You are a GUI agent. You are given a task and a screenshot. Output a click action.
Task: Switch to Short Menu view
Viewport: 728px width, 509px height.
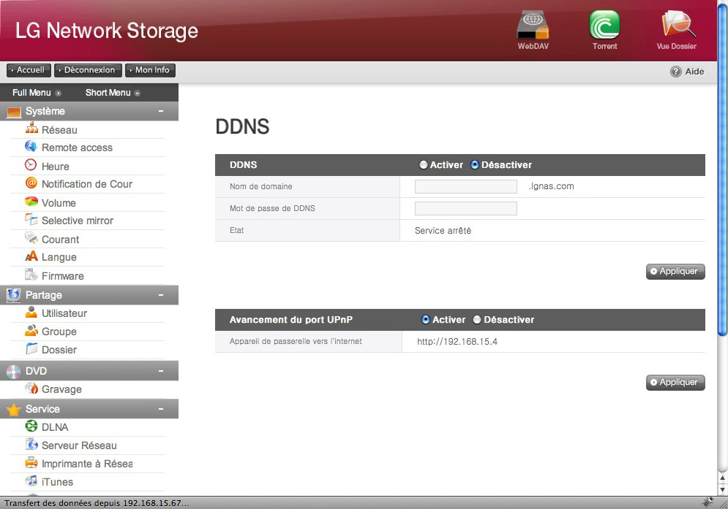tap(112, 93)
